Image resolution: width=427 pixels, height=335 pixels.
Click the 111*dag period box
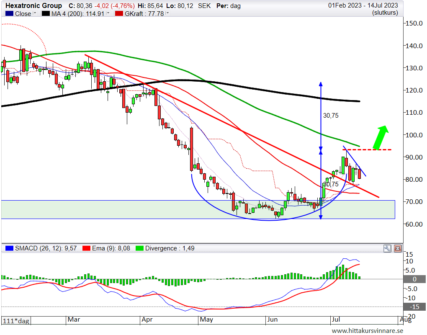(16, 321)
